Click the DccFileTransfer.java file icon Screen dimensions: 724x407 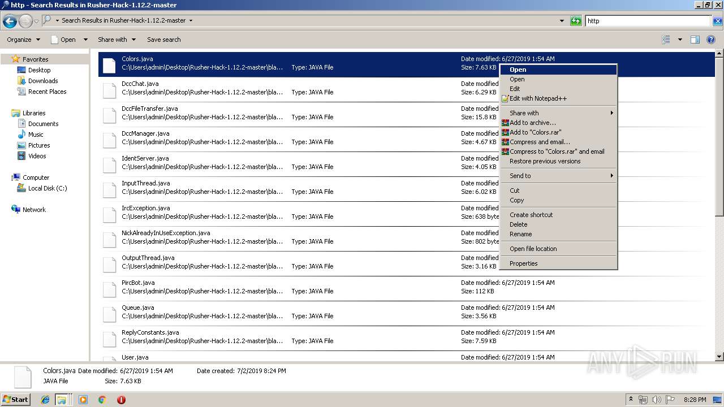point(109,114)
